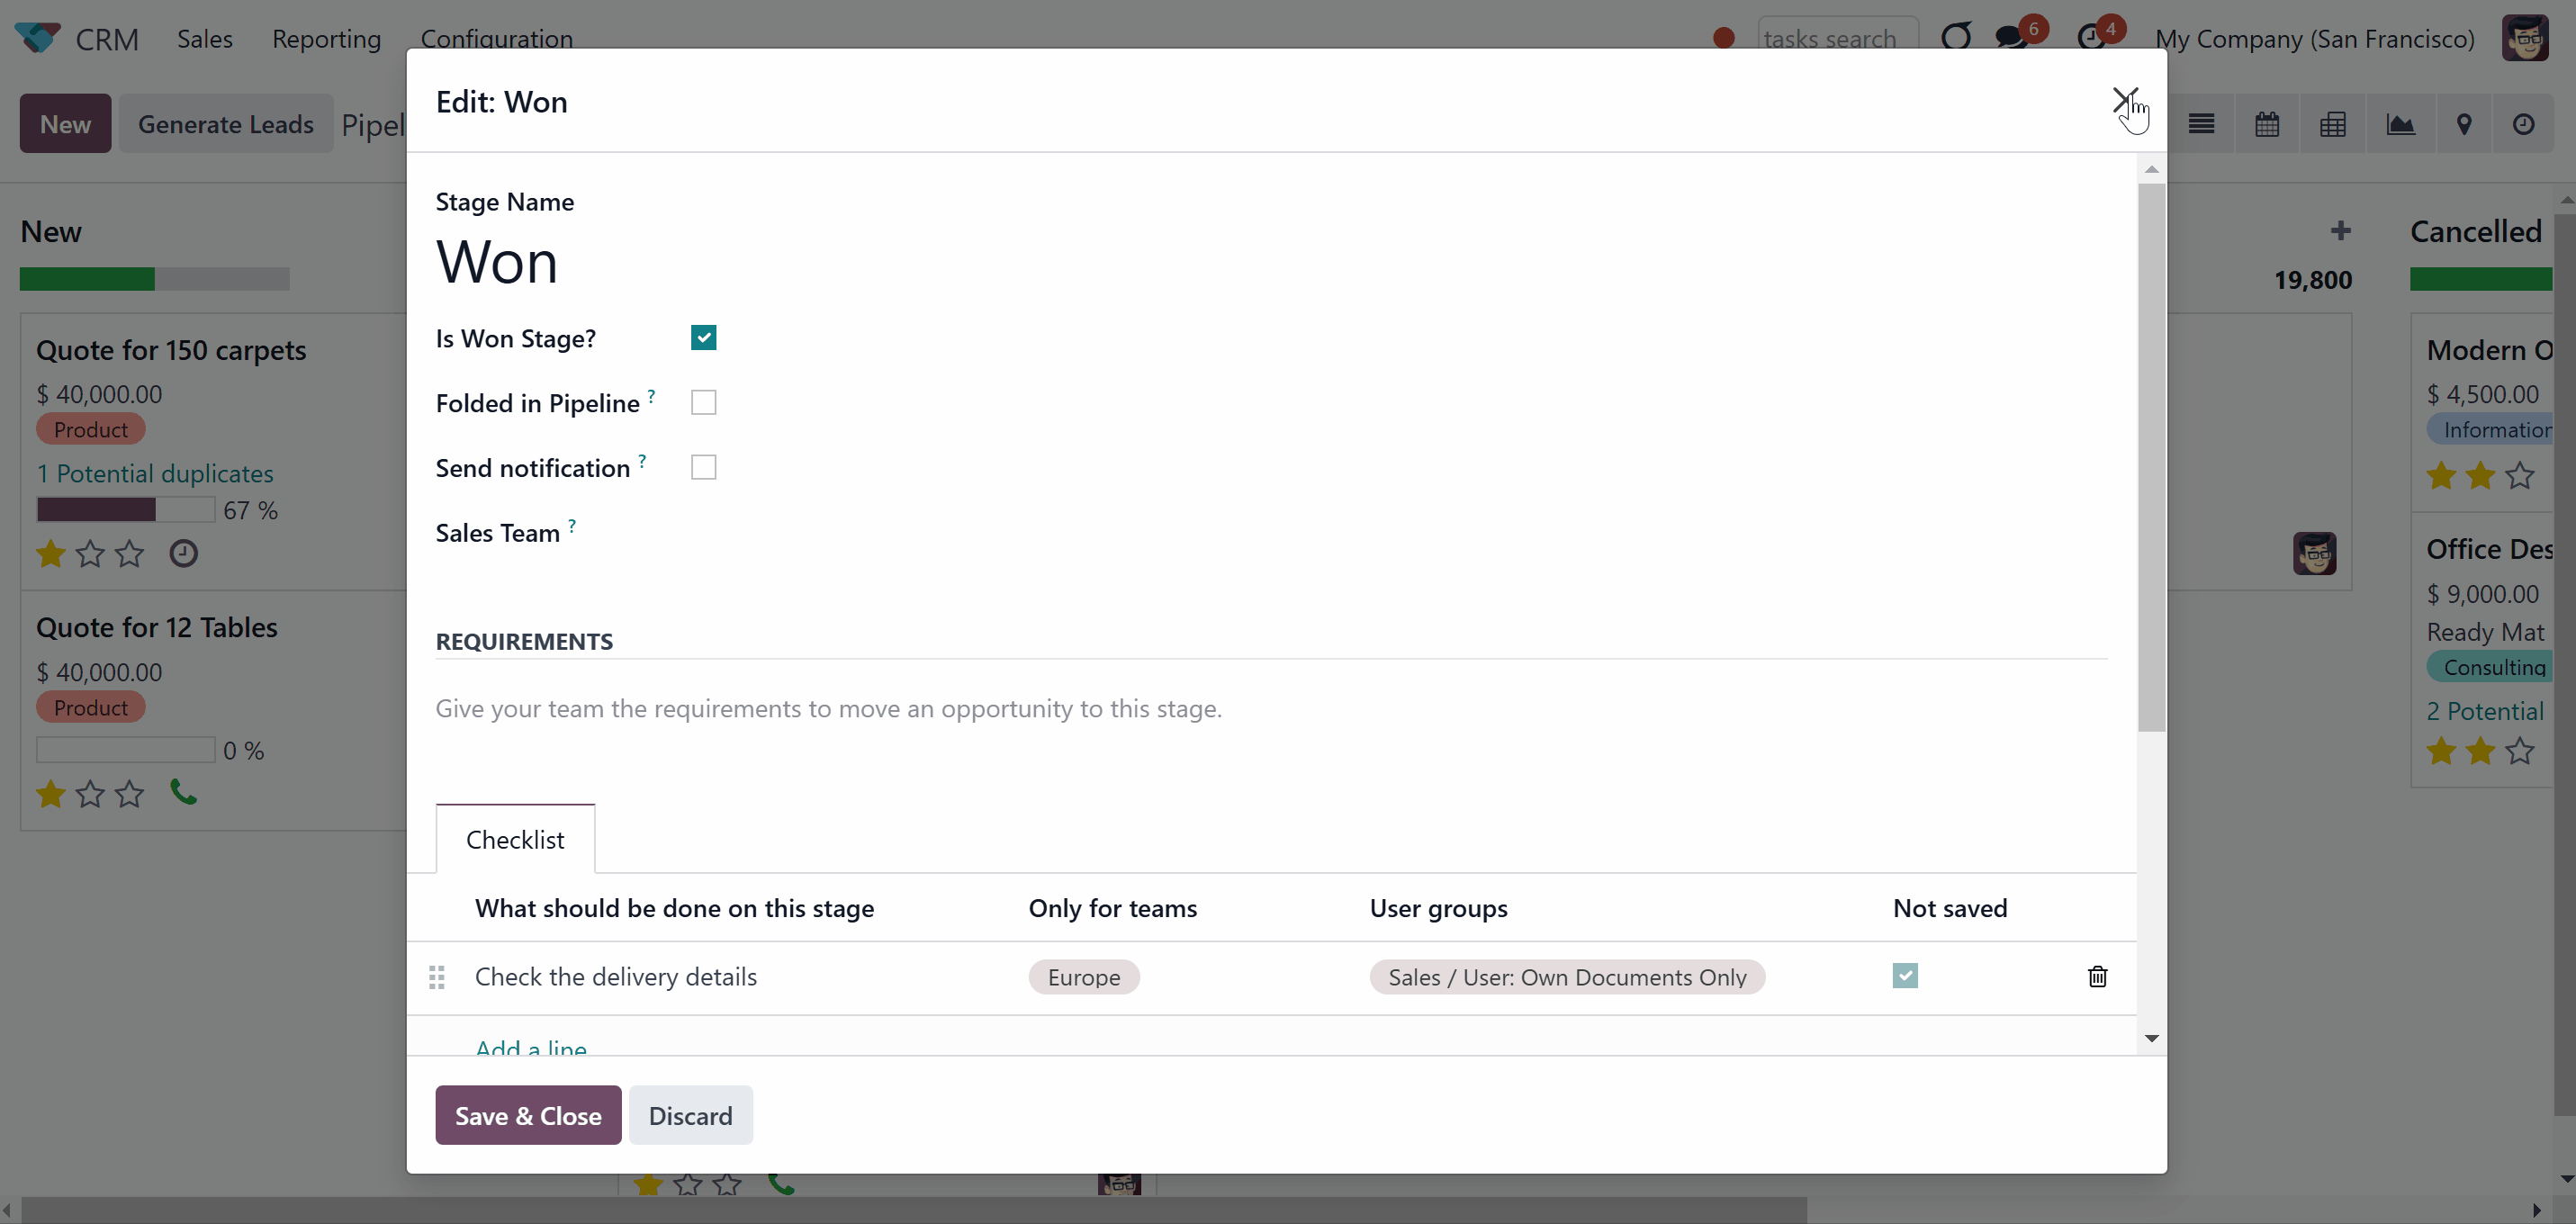This screenshot has width=2576, height=1224.
Task: Show Folded in Pipeline help tooltip
Action: 651,395
